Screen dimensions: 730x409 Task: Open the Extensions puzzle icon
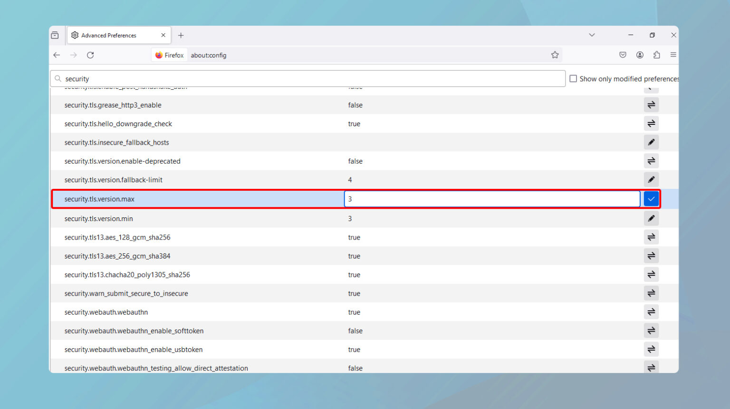[x=656, y=55]
